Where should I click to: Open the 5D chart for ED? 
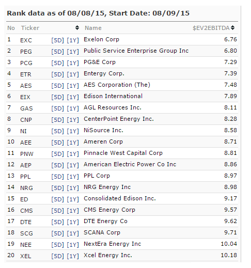57,199
